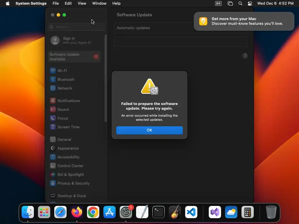Launch Safari from the Dock
This screenshot has height=224, width=299.
point(60,212)
